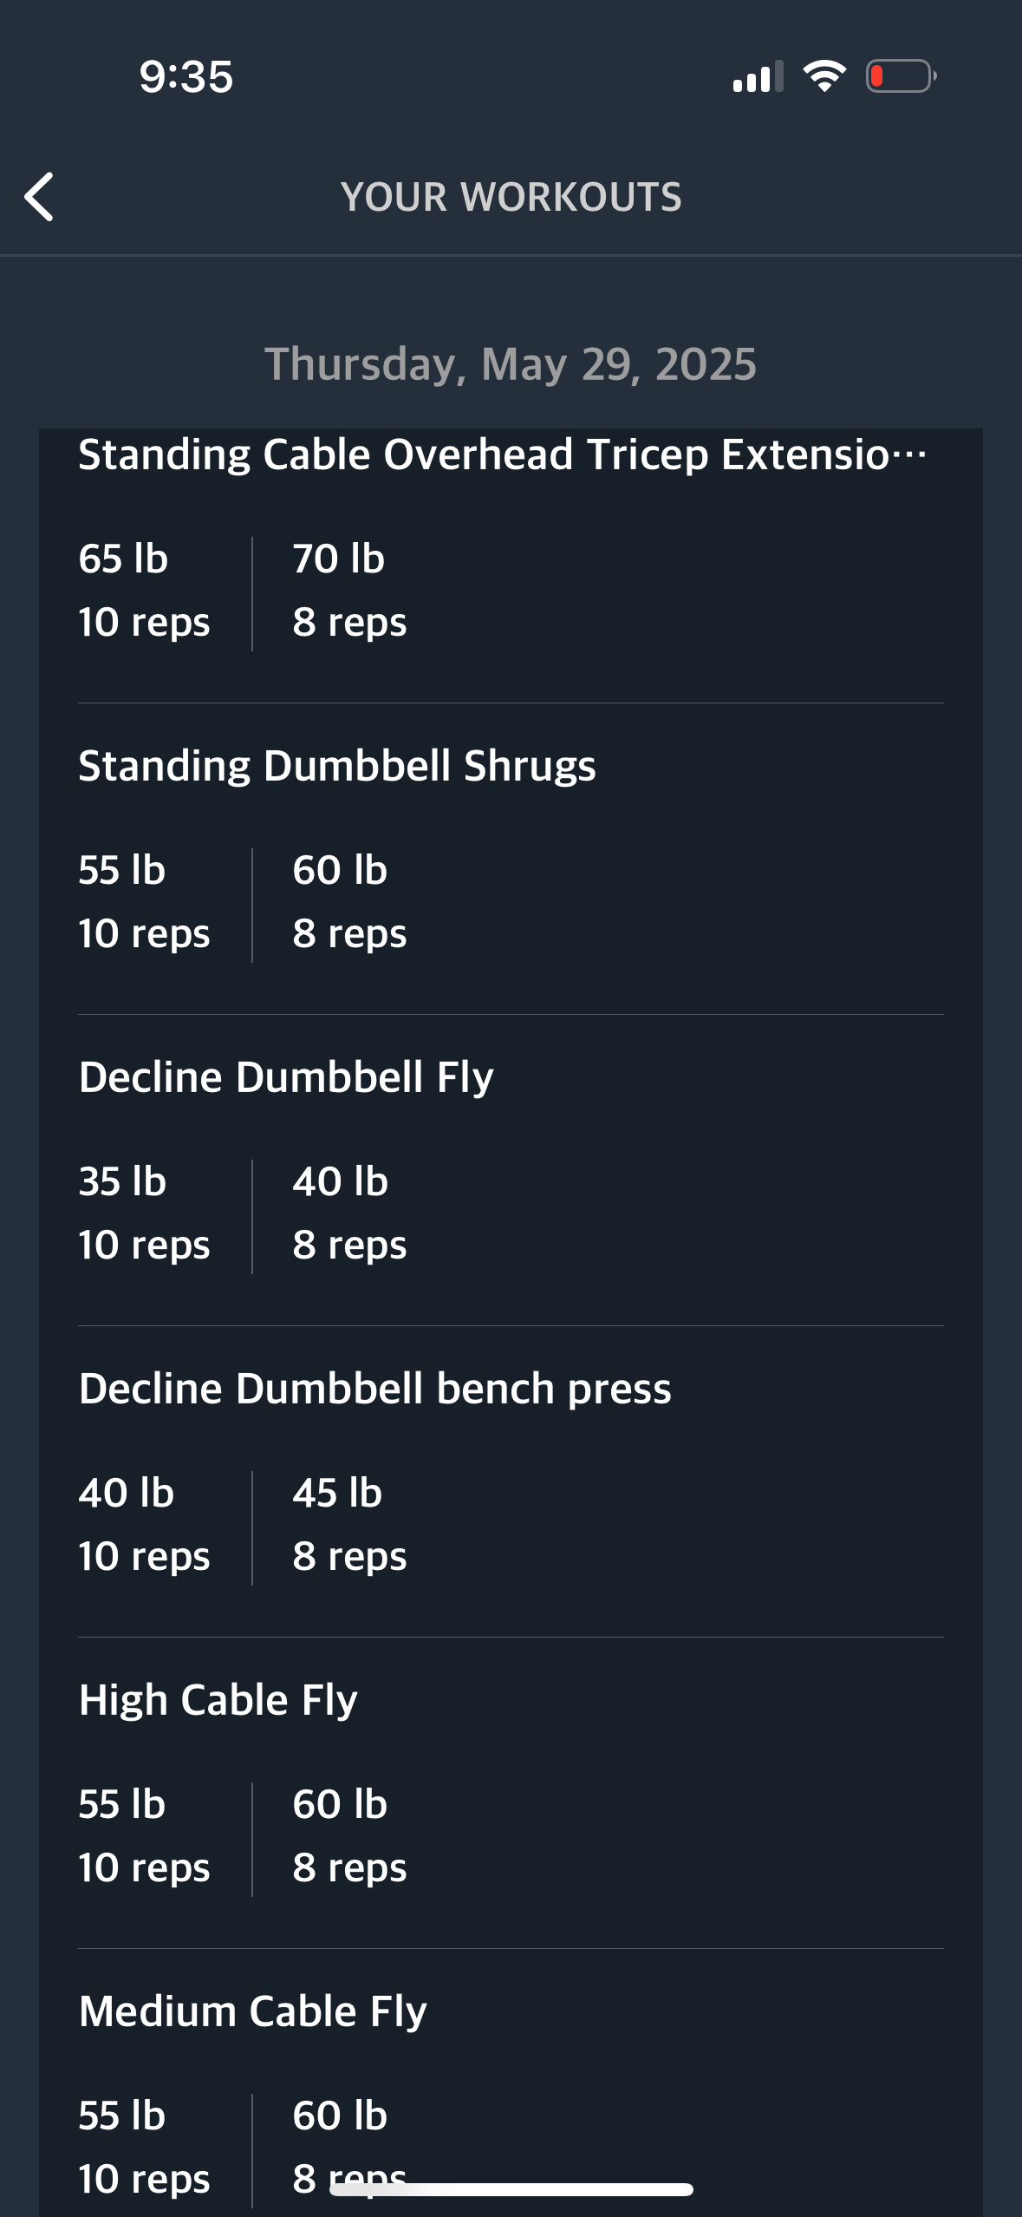Tap the back arrow icon
Viewport: 1022px width, 2217px height.
pyautogui.click(x=39, y=197)
